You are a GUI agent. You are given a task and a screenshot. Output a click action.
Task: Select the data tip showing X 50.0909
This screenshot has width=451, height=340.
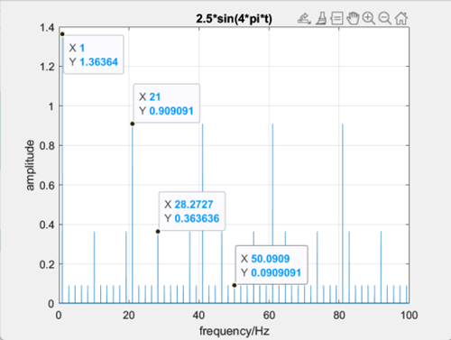(x=272, y=265)
